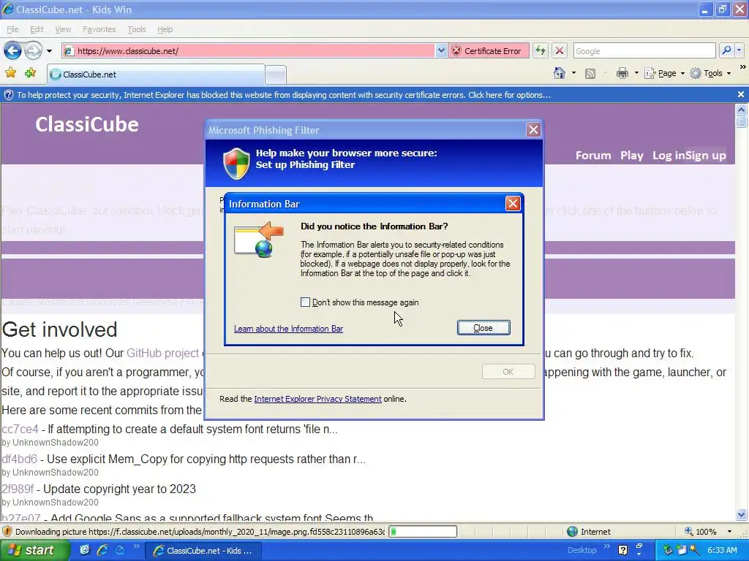Click the browser Forward arrow button
Viewport: 749px width, 561px height.
(34, 50)
